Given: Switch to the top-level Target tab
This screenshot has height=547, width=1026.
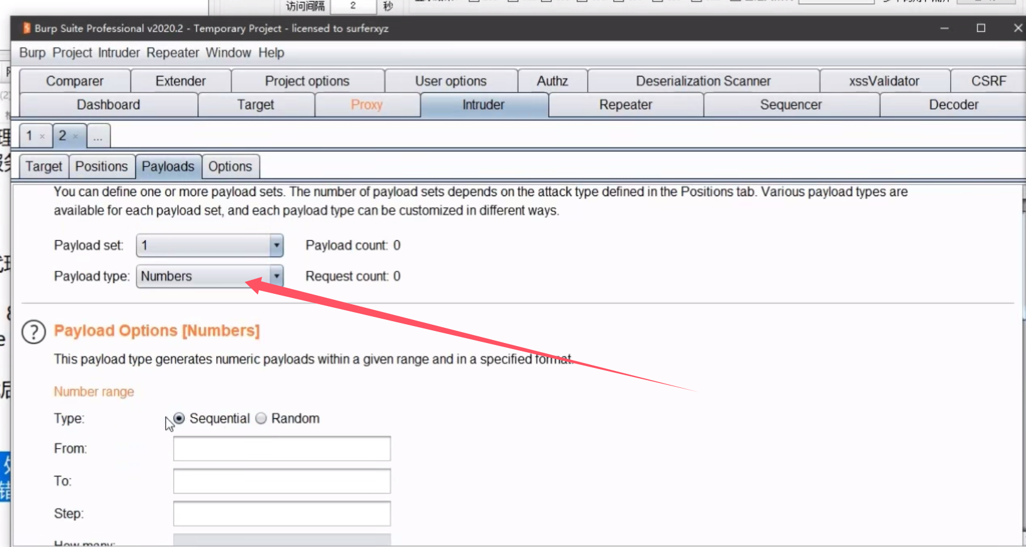Looking at the screenshot, I should click(256, 104).
